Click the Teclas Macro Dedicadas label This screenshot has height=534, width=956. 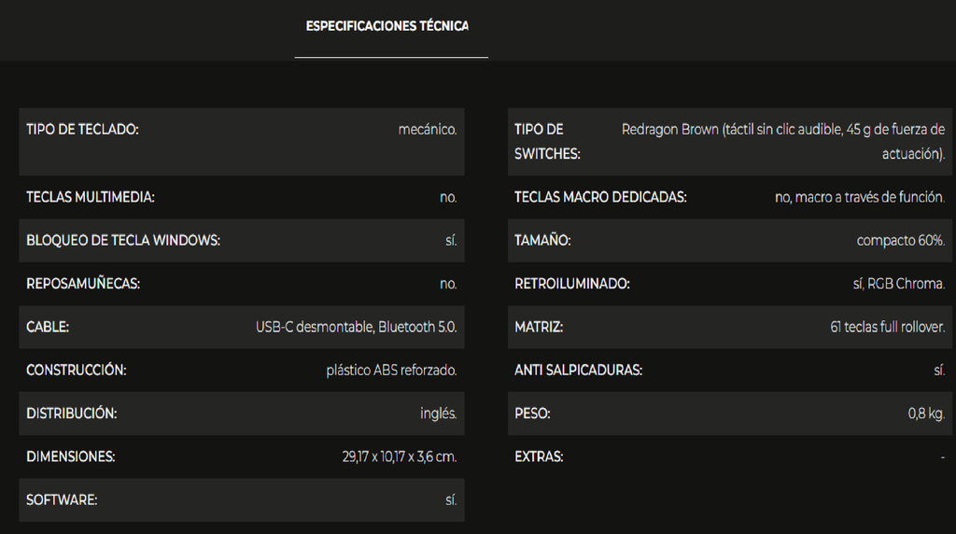600,197
